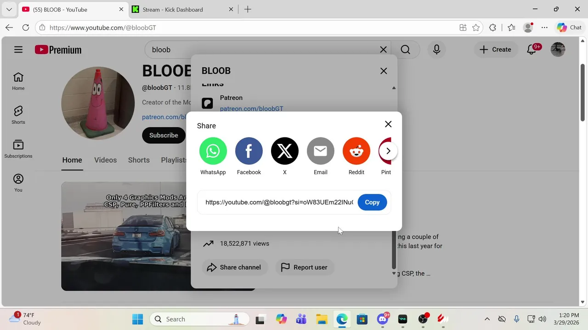The image size is (588, 330).
Task: Open the tab search dropdown
Action: tap(9, 9)
